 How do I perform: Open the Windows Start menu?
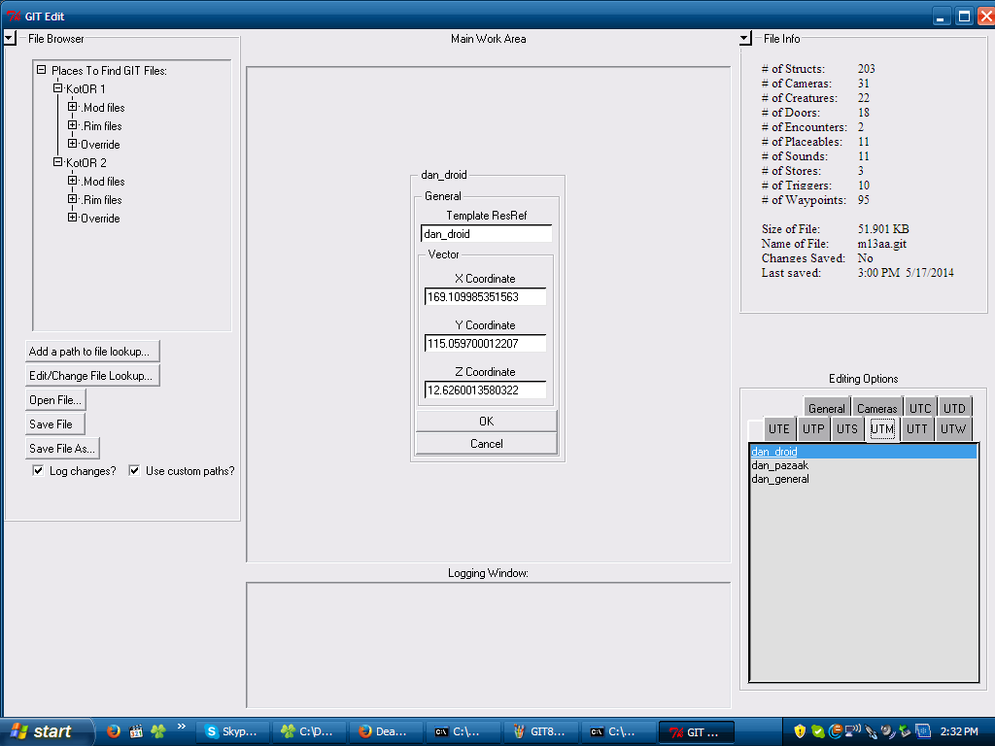click(46, 731)
